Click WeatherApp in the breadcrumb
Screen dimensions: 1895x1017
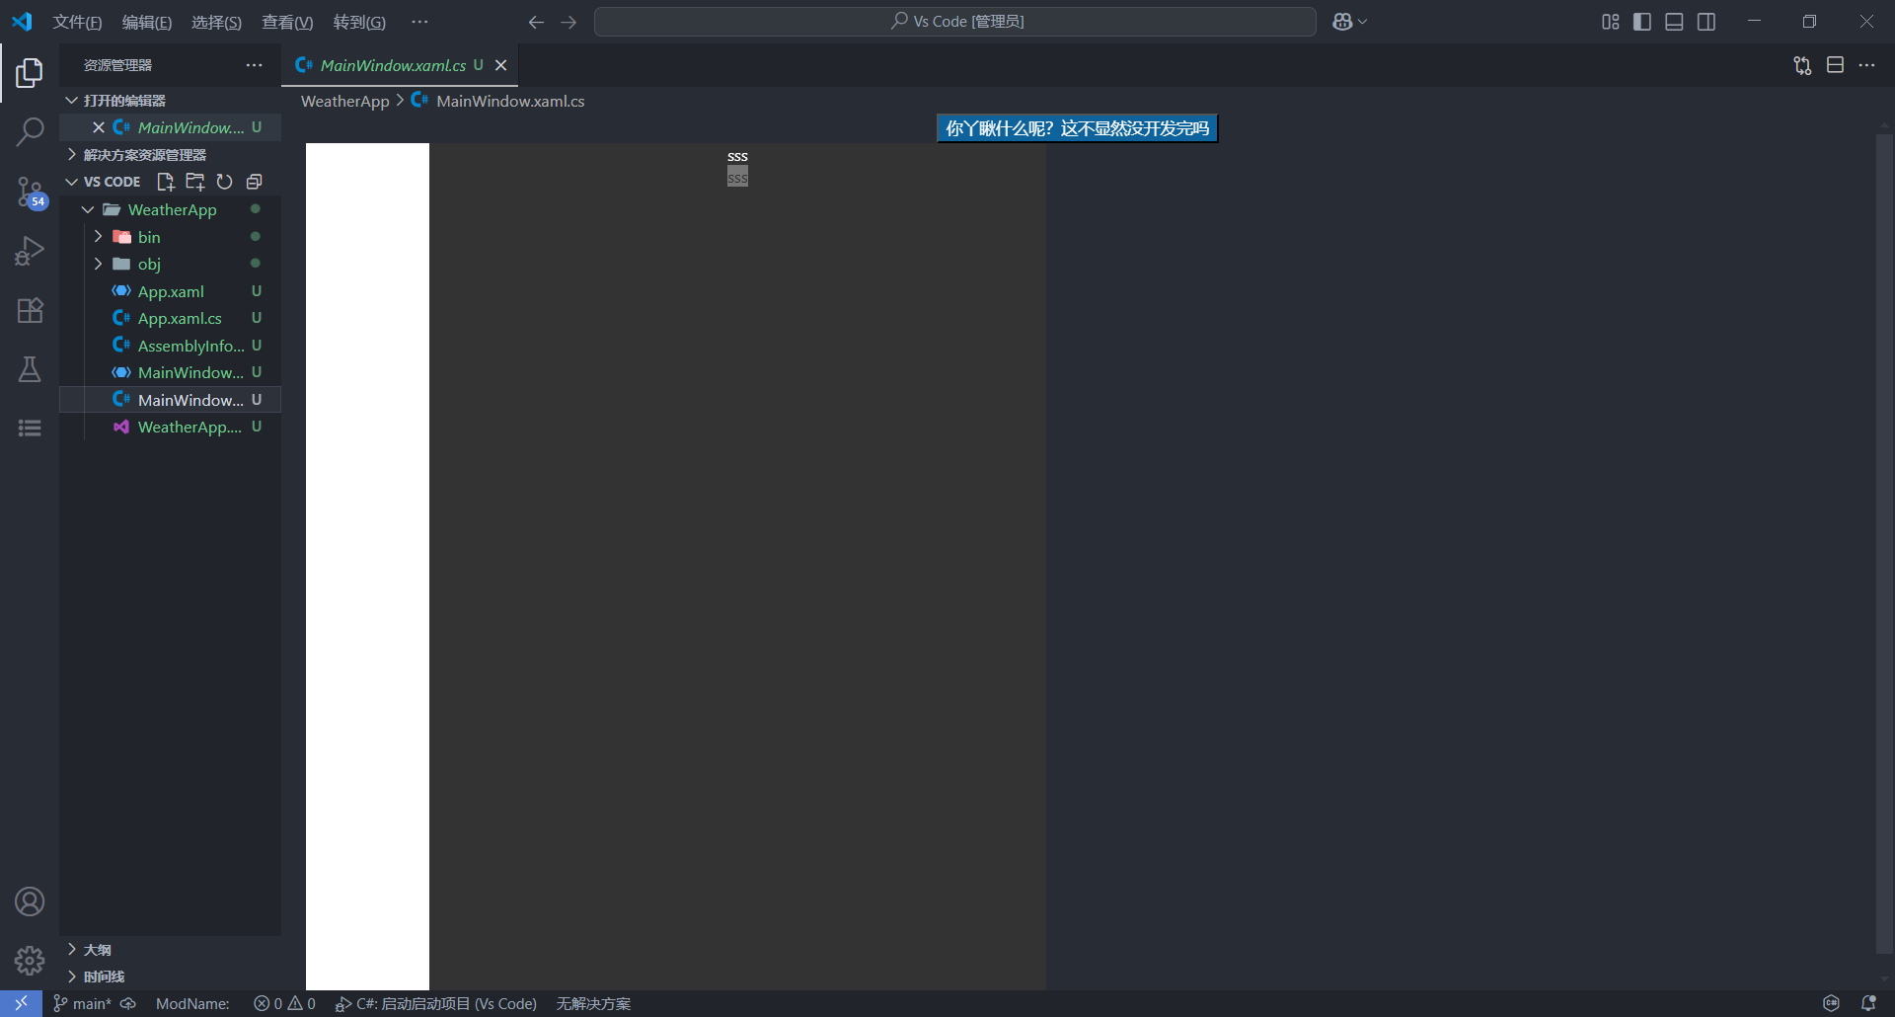[345, 101]
